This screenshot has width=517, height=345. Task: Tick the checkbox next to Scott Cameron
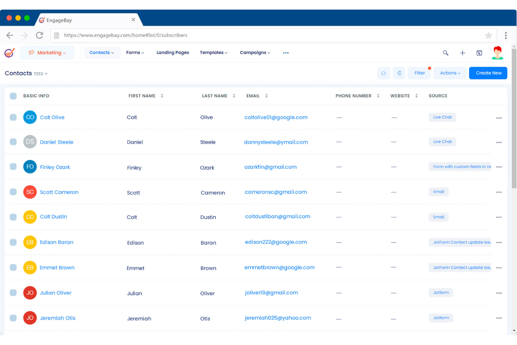[13, 192]
